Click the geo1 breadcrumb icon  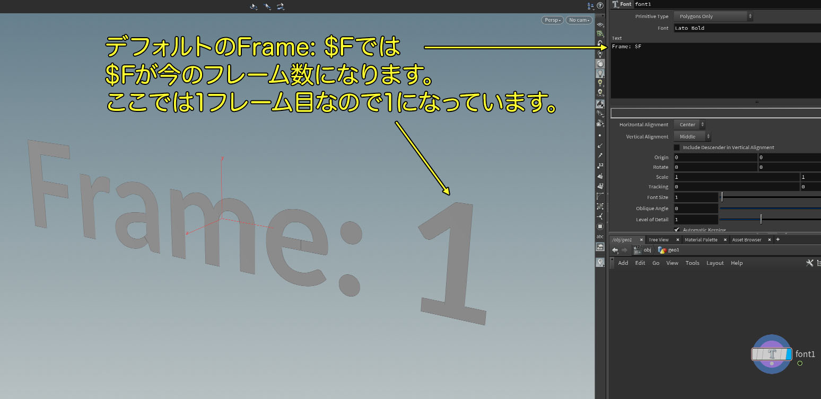(662, 250)
